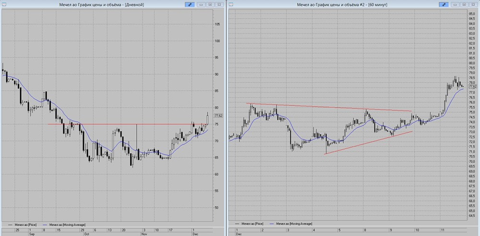This screenshot has height=236, width=480.
Task: Click the 77.62 last price tag on the daily chart
Action: coord(218,115)
